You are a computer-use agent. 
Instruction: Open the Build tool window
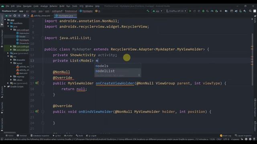pos(80,136)
